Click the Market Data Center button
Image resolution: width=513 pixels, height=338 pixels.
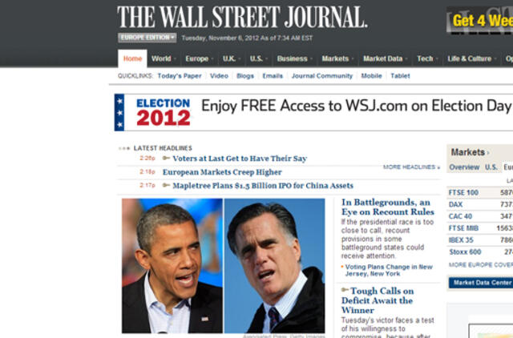[x=481, y=283]
